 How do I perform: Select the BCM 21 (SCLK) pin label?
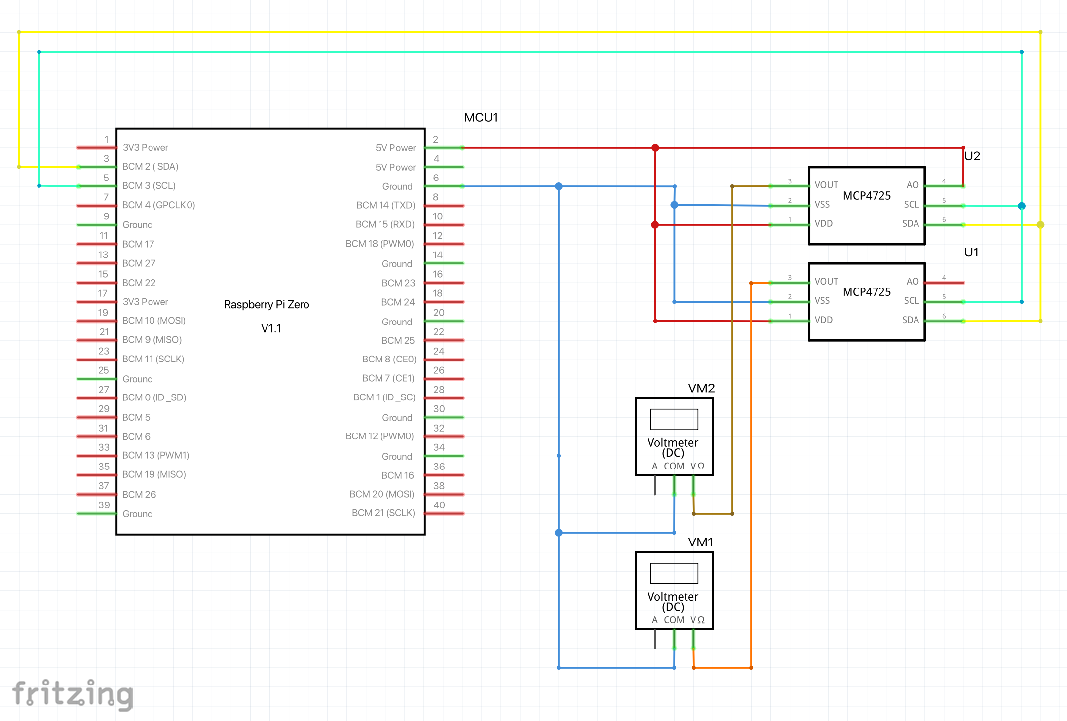point(383,513)
